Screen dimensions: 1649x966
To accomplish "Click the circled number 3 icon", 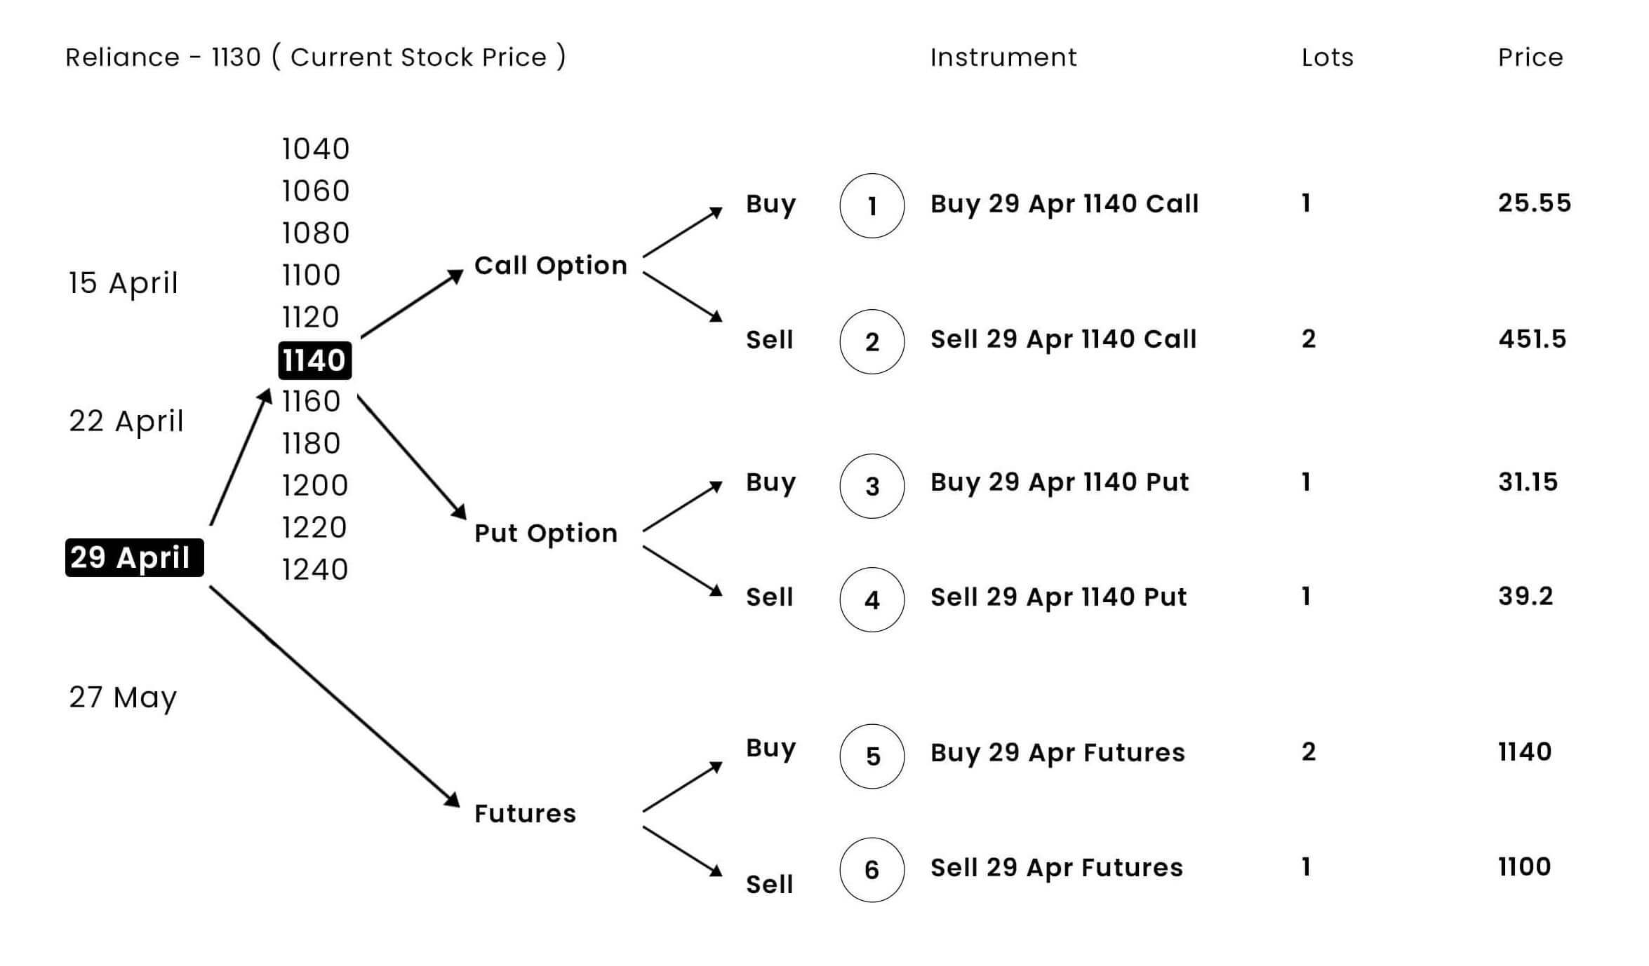I will [x=872, y=486].
